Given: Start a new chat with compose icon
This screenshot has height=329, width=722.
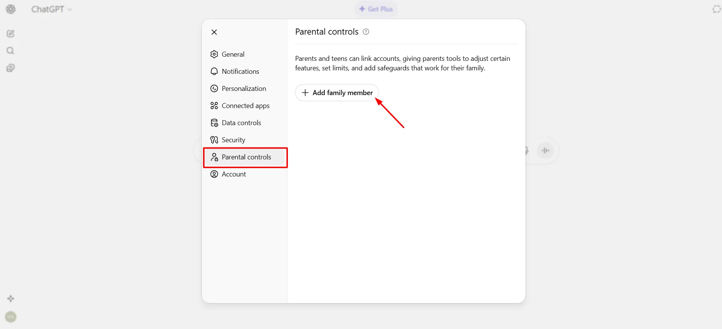Looking at the screenshot, I should 11,34.
